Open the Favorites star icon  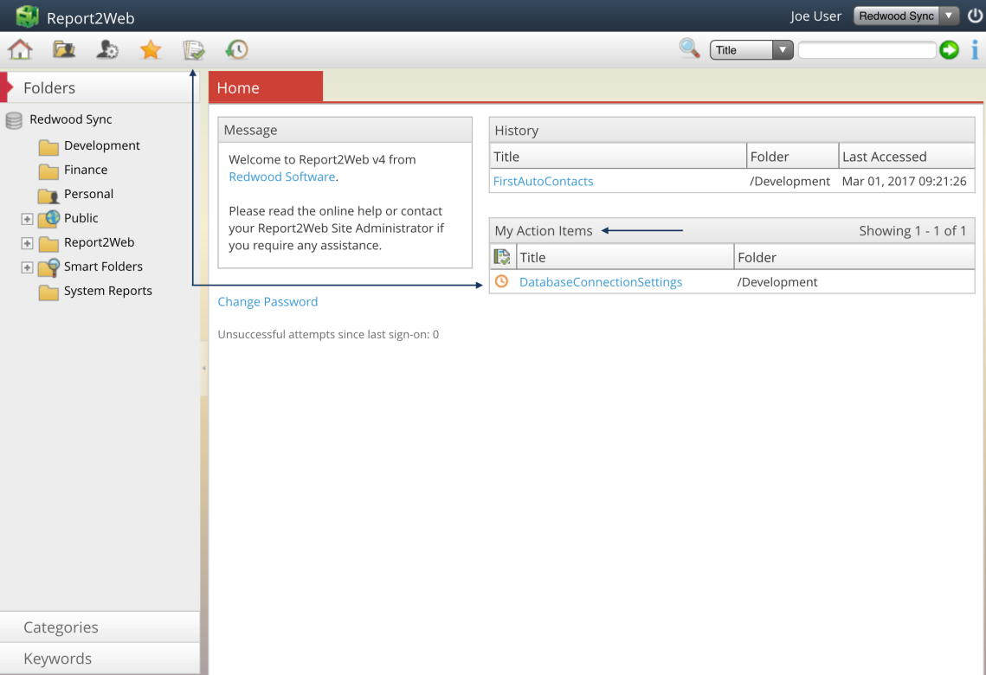(x=150, y=49)
